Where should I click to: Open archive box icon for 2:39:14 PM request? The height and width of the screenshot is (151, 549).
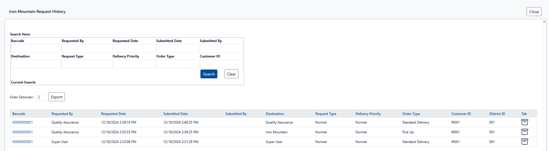click(524, 122)
